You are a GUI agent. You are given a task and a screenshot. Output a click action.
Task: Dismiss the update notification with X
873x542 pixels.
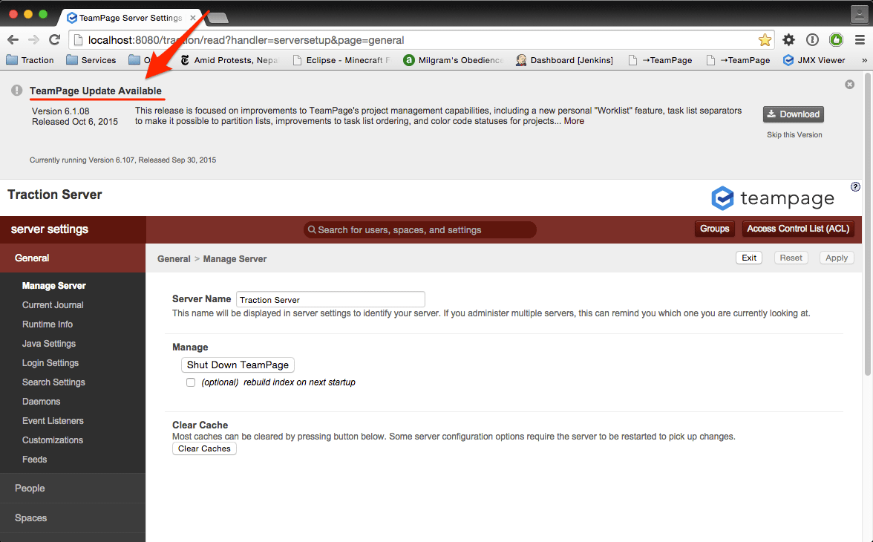[x=849, y=84]
